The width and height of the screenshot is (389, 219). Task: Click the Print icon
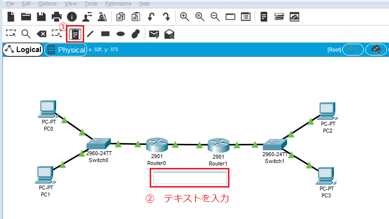[57, 17]
